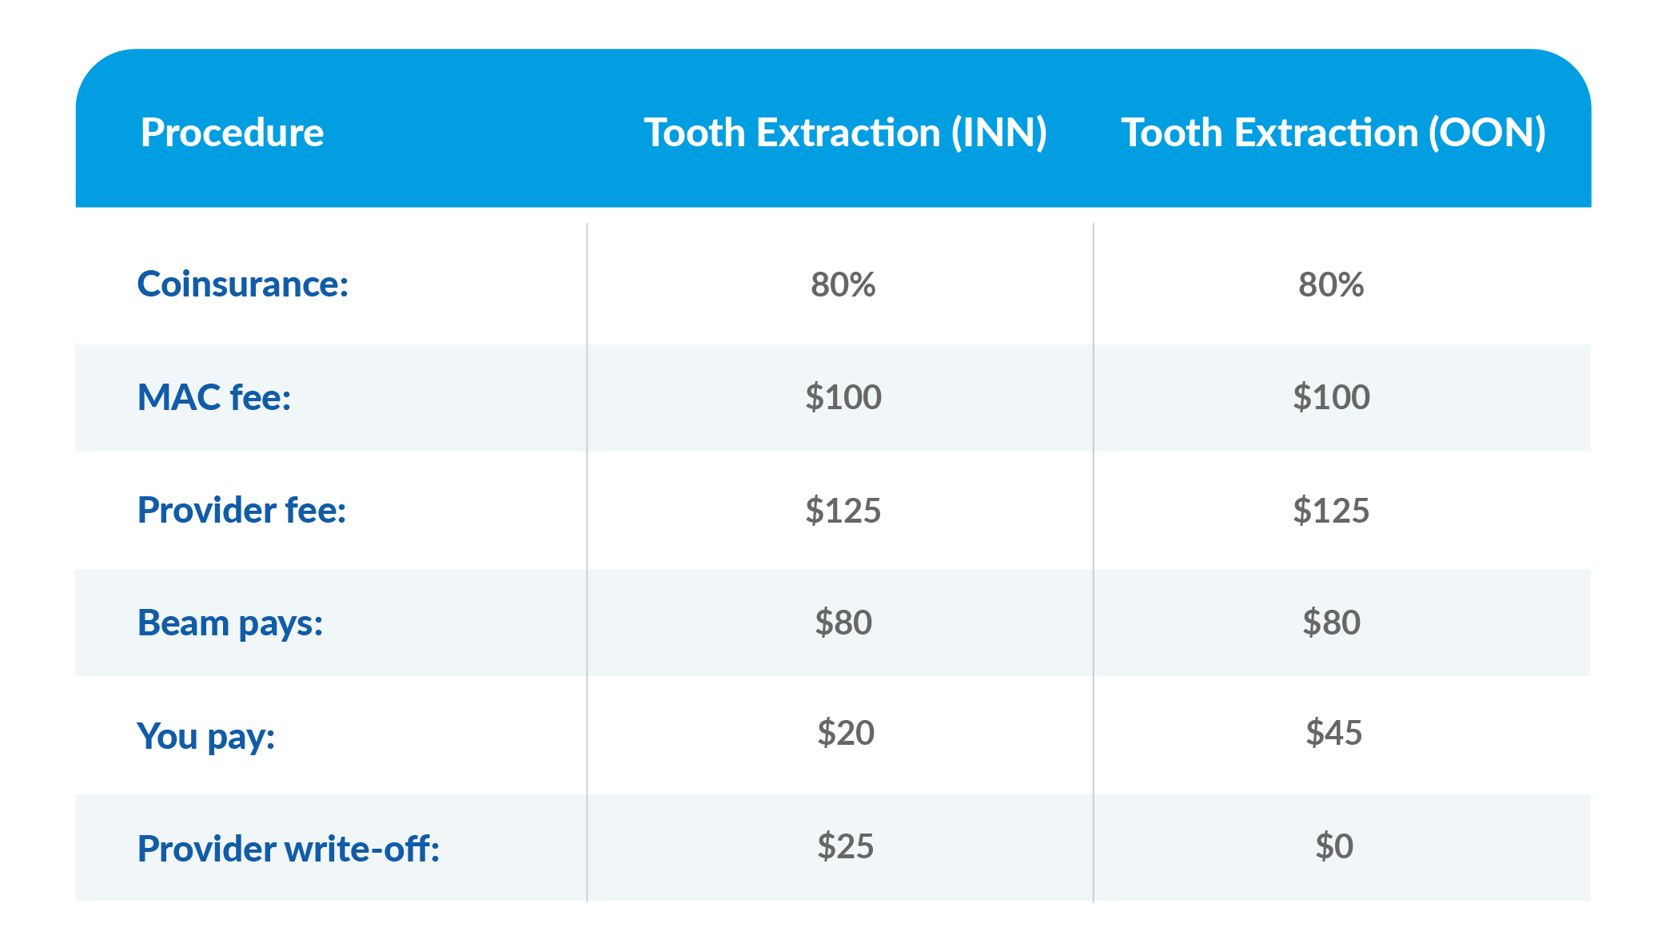Select the OON MAC fee $100 value
1666x951 pixels.
pyautogui.click(x=1330, y=397)
